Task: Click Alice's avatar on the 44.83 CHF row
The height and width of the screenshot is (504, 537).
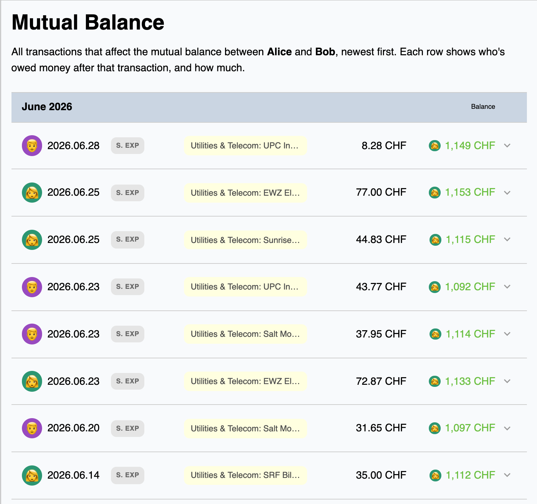Action: 32,240
